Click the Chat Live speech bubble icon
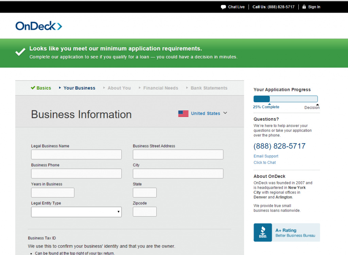This screenshot has width=348, height=255. pyautogui.click(x=223, y=7)
